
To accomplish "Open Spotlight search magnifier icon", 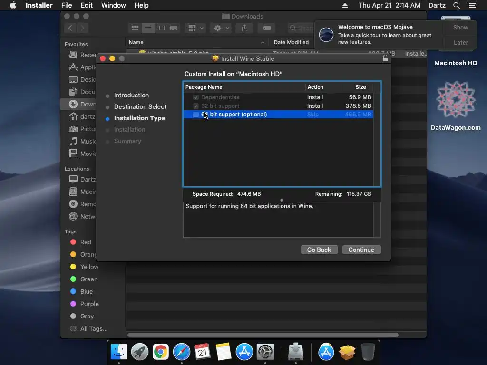I will point(456,5).
